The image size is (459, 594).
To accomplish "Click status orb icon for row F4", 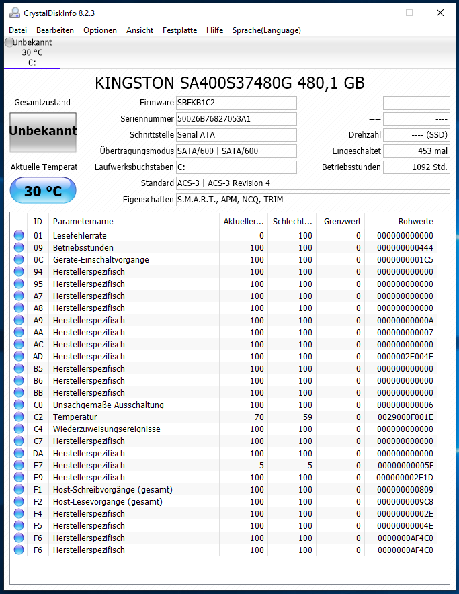I will click(19, 513).
